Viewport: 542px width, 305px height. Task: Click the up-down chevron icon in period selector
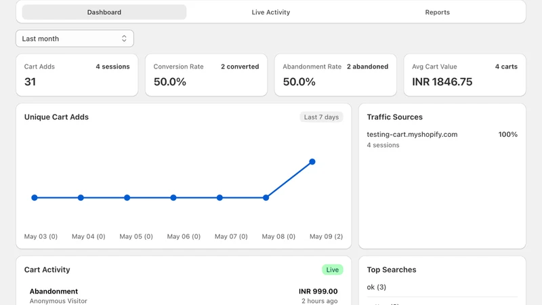pos(124,39)
